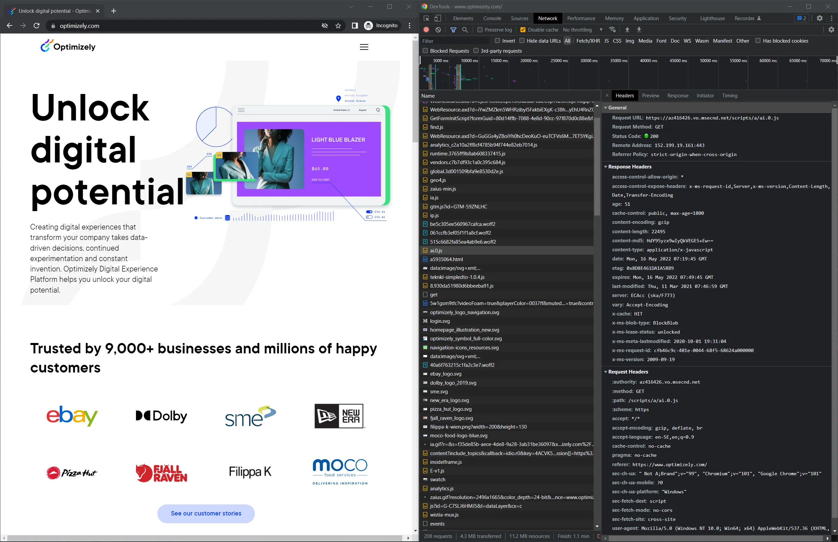Open the tab search chevron in Chrome
The height and width of the screenshot is (542, 838).
(x=351, y=7)
